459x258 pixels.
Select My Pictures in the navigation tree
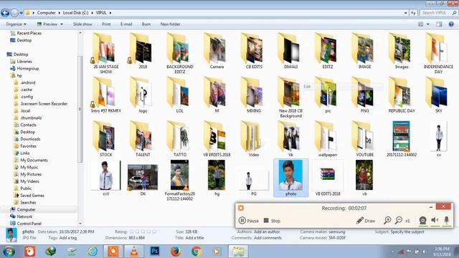pos(31,174)
